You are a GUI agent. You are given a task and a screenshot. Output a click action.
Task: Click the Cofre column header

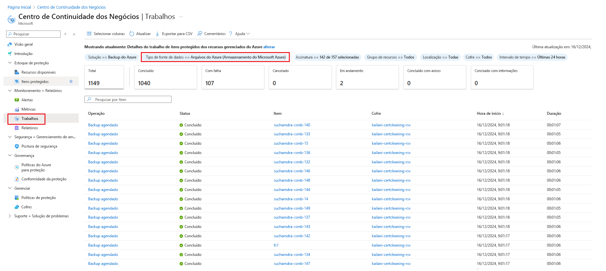[x=376, y=113]
